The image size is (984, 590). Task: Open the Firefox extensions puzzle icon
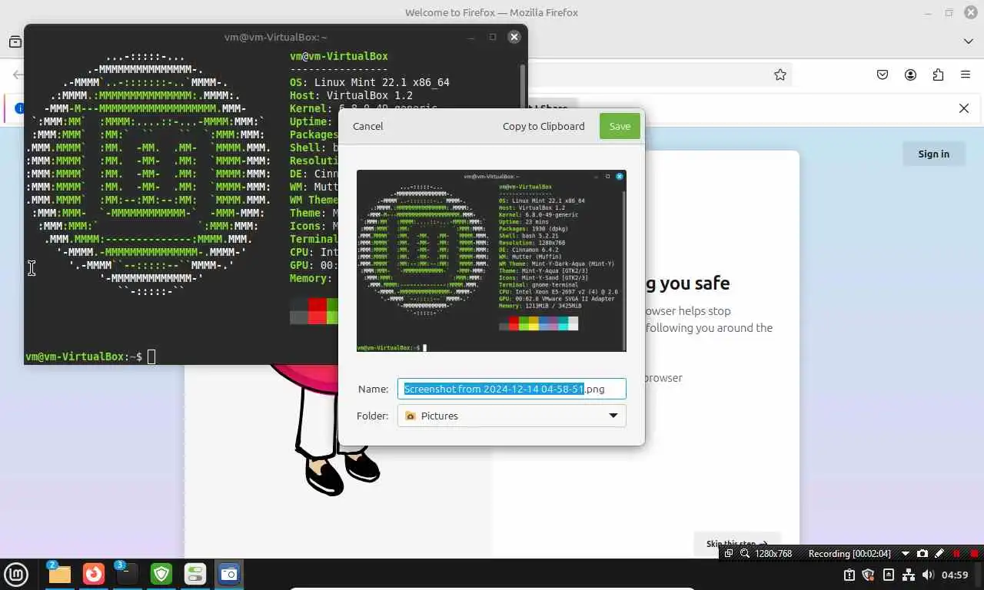tap(938, 75)
